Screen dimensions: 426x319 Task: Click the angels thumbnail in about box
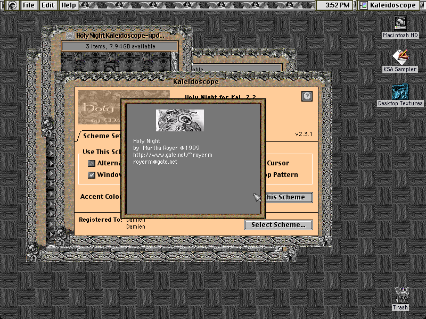[x=180, y=121]
